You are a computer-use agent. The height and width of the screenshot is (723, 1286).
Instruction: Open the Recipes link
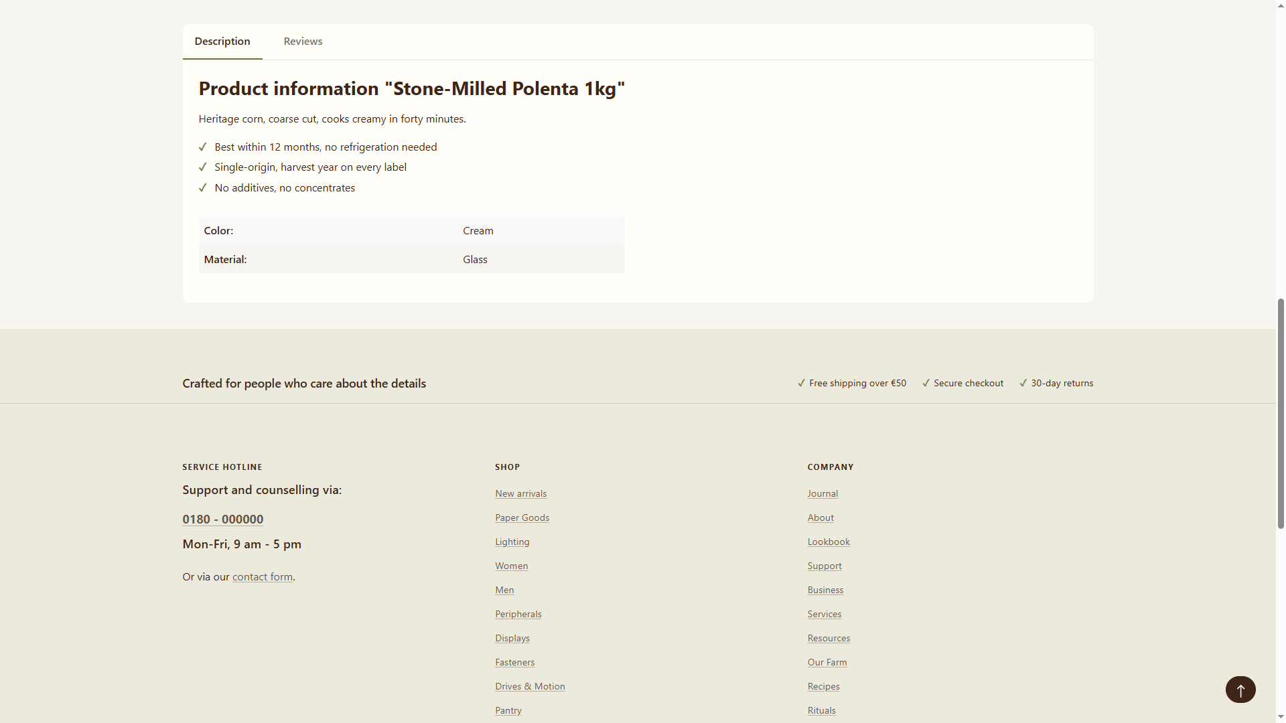823,687
